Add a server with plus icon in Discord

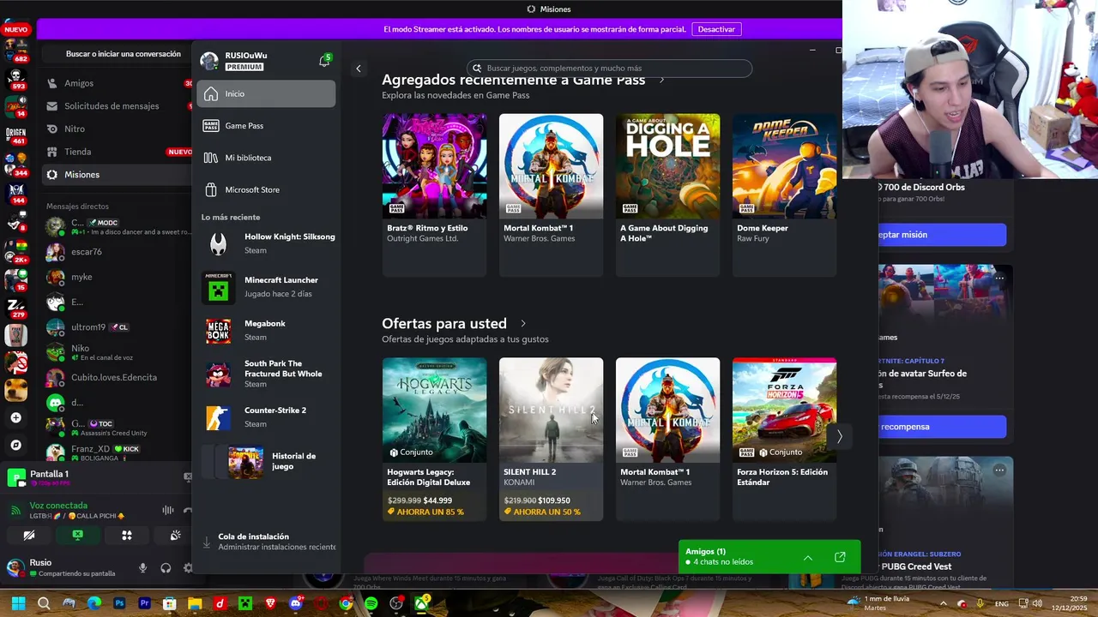point(15,418)
